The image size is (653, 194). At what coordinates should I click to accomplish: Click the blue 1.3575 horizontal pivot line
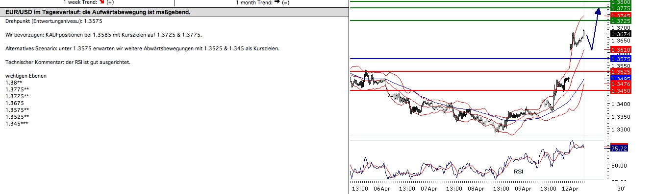(478, 59)
